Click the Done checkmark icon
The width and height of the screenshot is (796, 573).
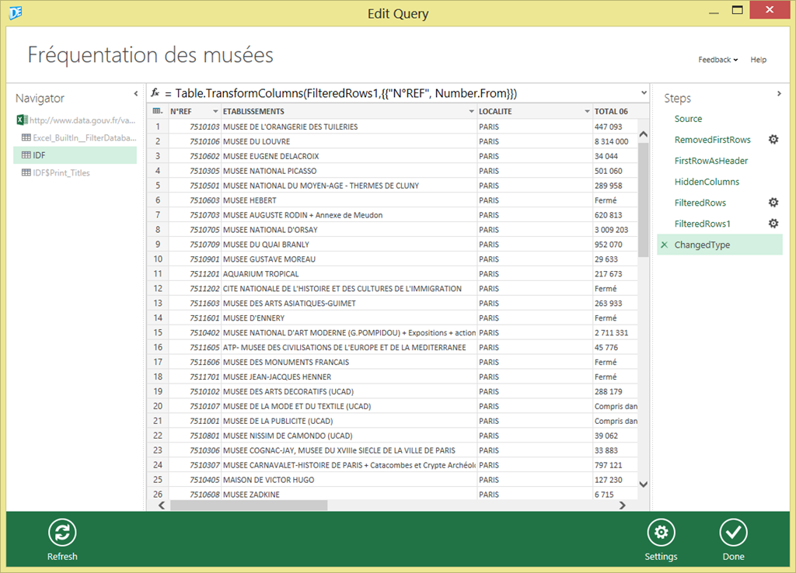(x=733, y=533)
